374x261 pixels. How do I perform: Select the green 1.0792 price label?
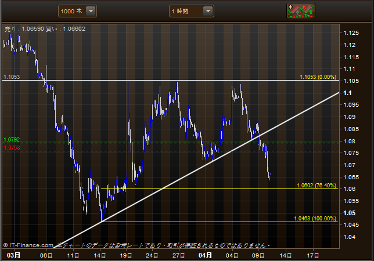[x=12, y=140]
